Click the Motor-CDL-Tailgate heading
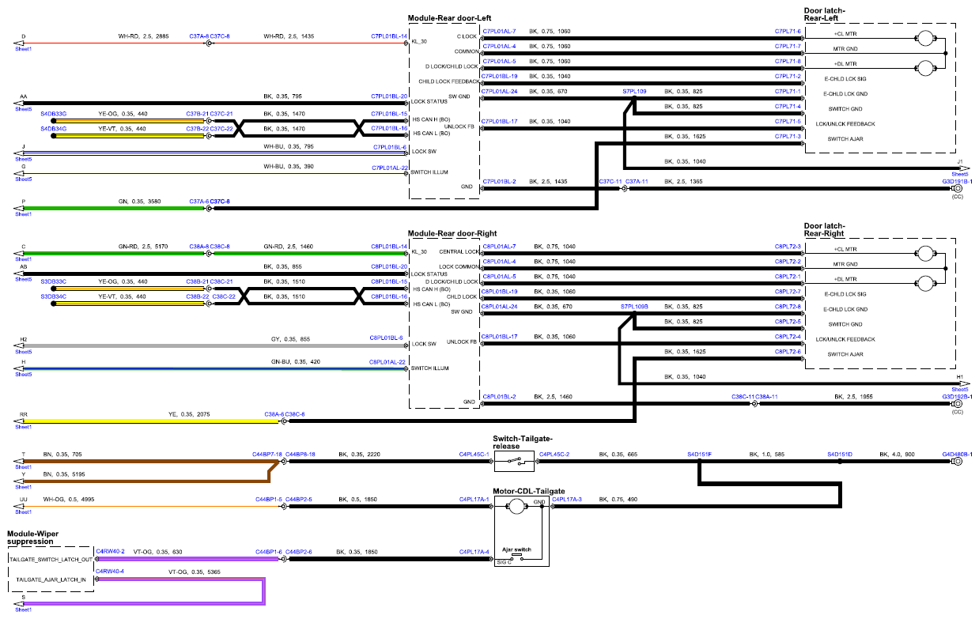Viewport: 979px width, 619px height. pyautogui.click(x=529, y=491)
